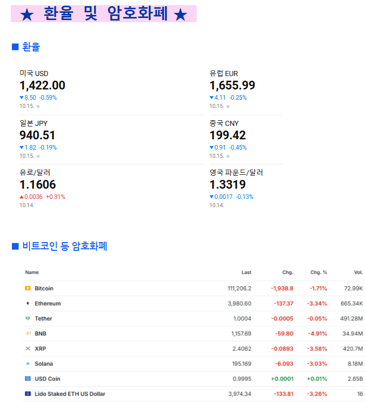This screenshot has height=402, width=366.
Task: Select the 중국 CNY rate card
Action: pyautogui.click(x=228, y=135)
